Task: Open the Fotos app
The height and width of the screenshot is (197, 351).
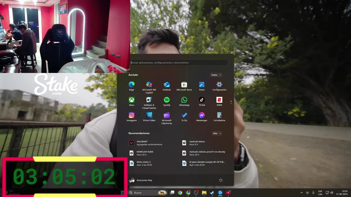Action: tap(202, 86)
